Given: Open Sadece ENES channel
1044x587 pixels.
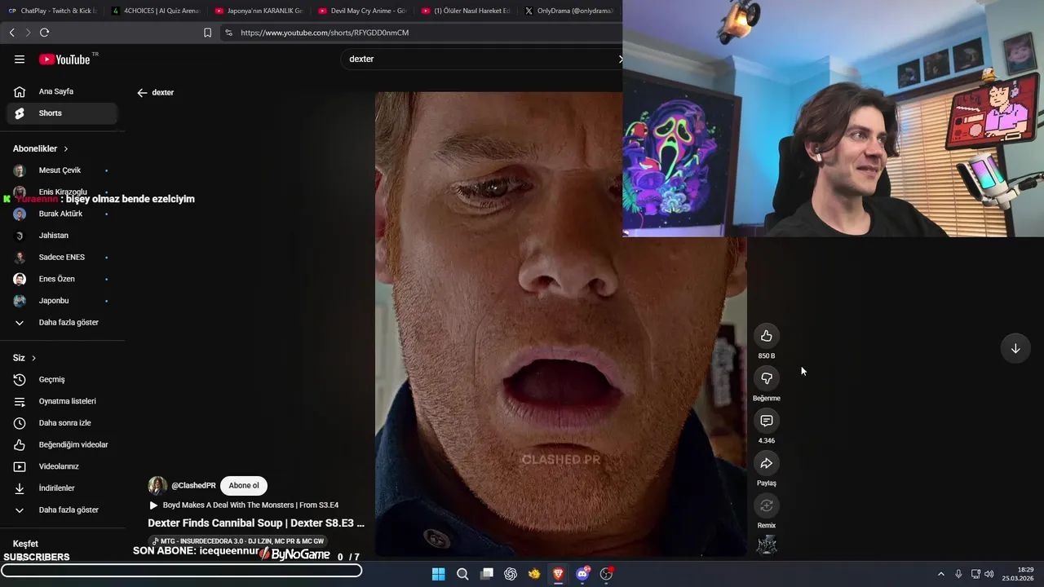Looking at the screenshot, I should [63, 257].
